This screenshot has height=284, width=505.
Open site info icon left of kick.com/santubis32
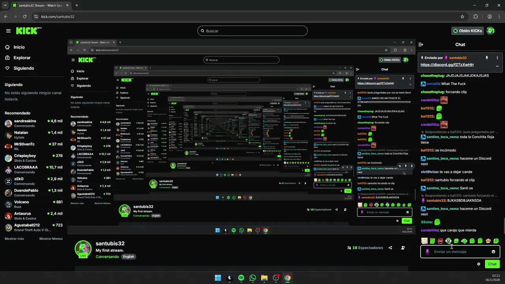pos(36,17)
